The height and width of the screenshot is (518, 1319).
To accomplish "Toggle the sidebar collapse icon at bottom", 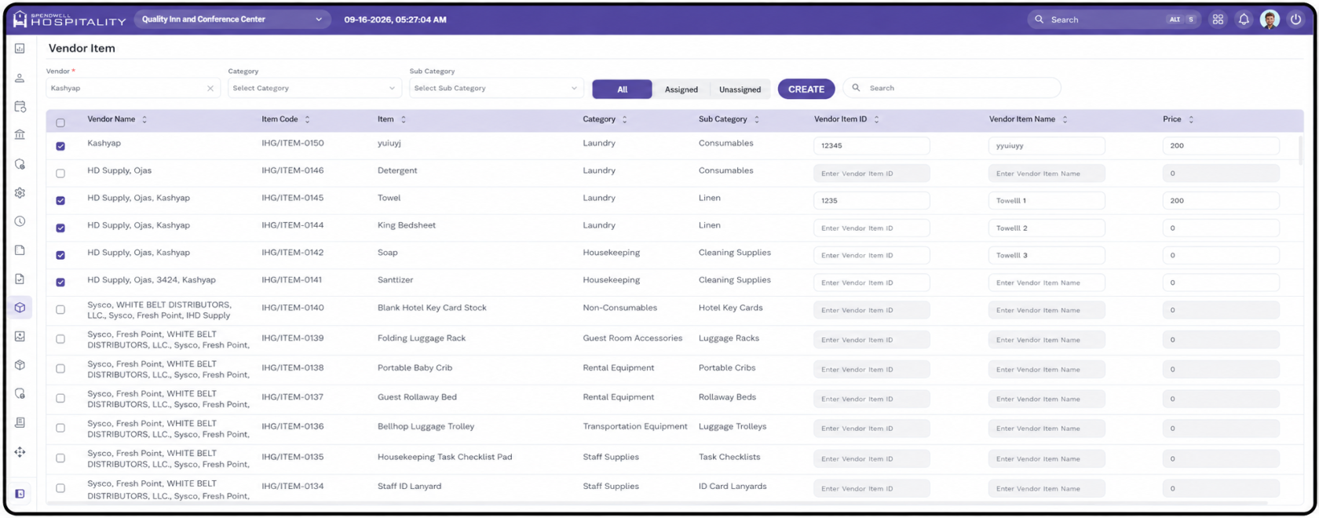I will pos(20,494).
